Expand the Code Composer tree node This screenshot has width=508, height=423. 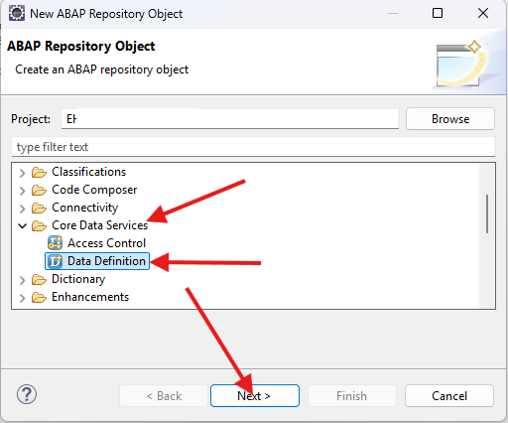pyautogui.click(x=22, y=191)
